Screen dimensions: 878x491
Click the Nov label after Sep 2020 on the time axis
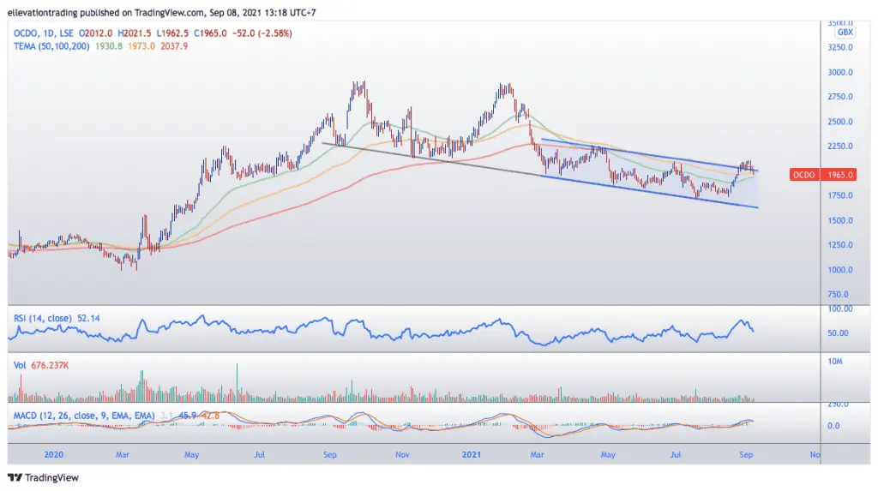click(402, 455)
